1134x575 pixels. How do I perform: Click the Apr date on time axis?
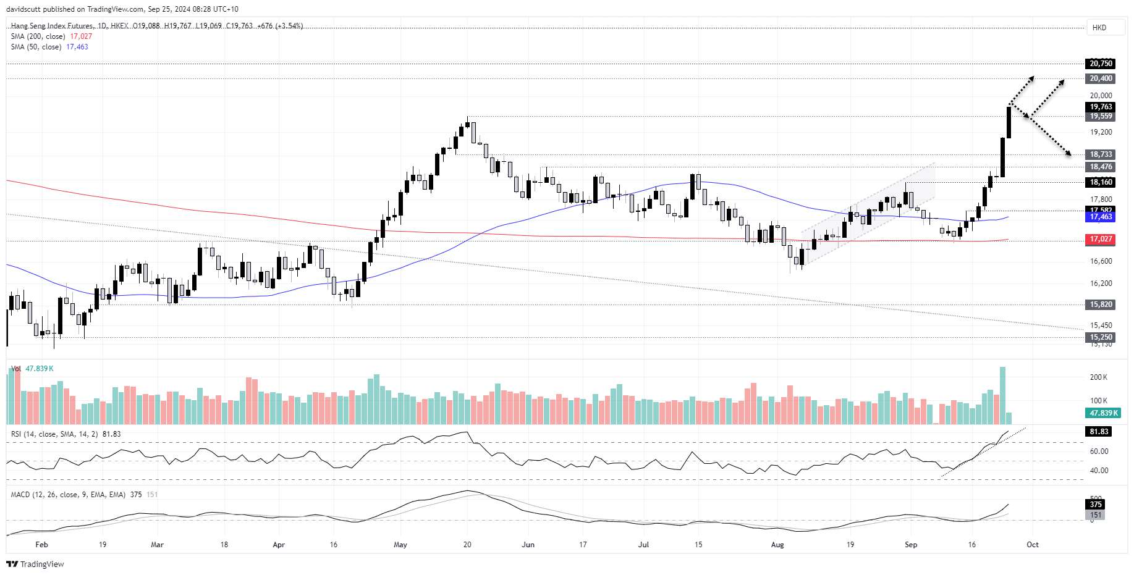tap(279, 545)
